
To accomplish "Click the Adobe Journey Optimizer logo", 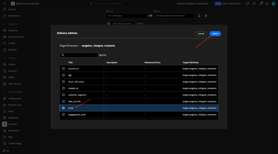I will 13,4.
